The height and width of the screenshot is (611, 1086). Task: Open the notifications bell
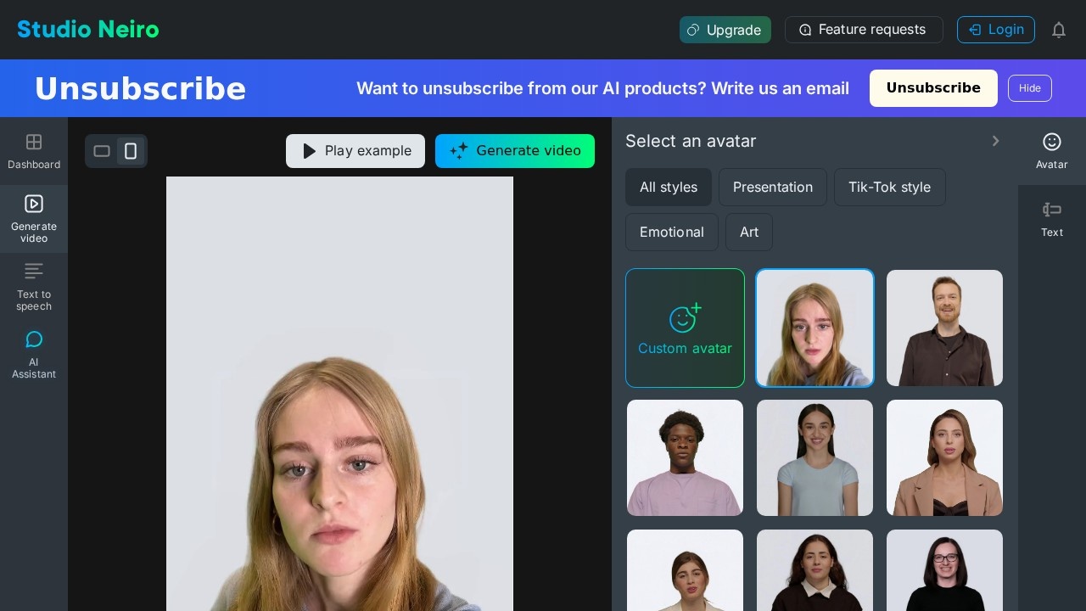coord(1059,30)
